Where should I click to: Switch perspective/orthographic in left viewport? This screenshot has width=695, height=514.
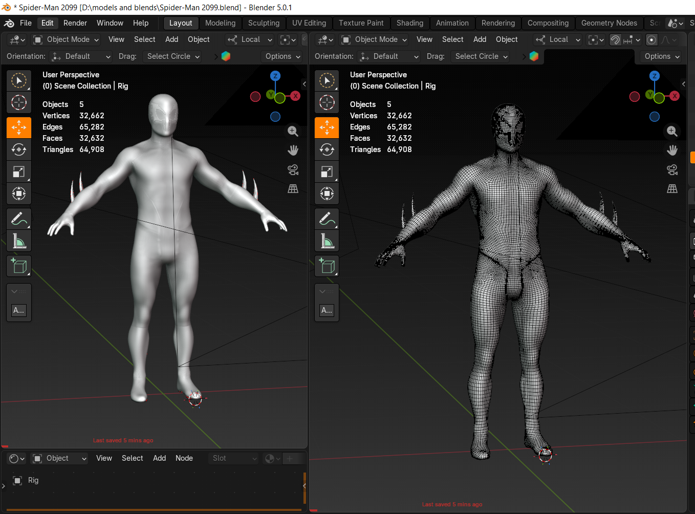click(293, 189)
